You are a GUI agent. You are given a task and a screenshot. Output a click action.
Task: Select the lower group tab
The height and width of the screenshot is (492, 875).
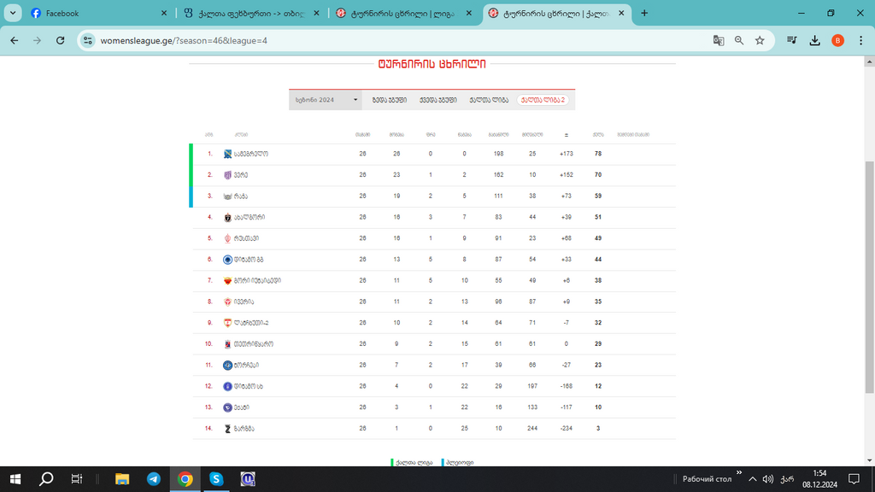438,100
